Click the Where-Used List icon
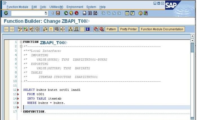The height and width of the screenshot is (120, 197). (63, 29)
